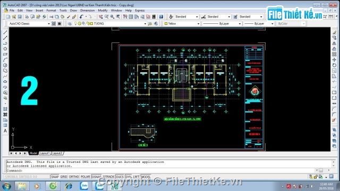Open the table style Standard dropdown
Screen dimensions: 340x191
coord(261,16)
